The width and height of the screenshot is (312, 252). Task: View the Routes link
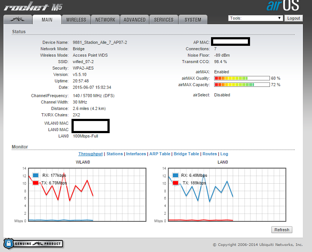coord(210,154)
